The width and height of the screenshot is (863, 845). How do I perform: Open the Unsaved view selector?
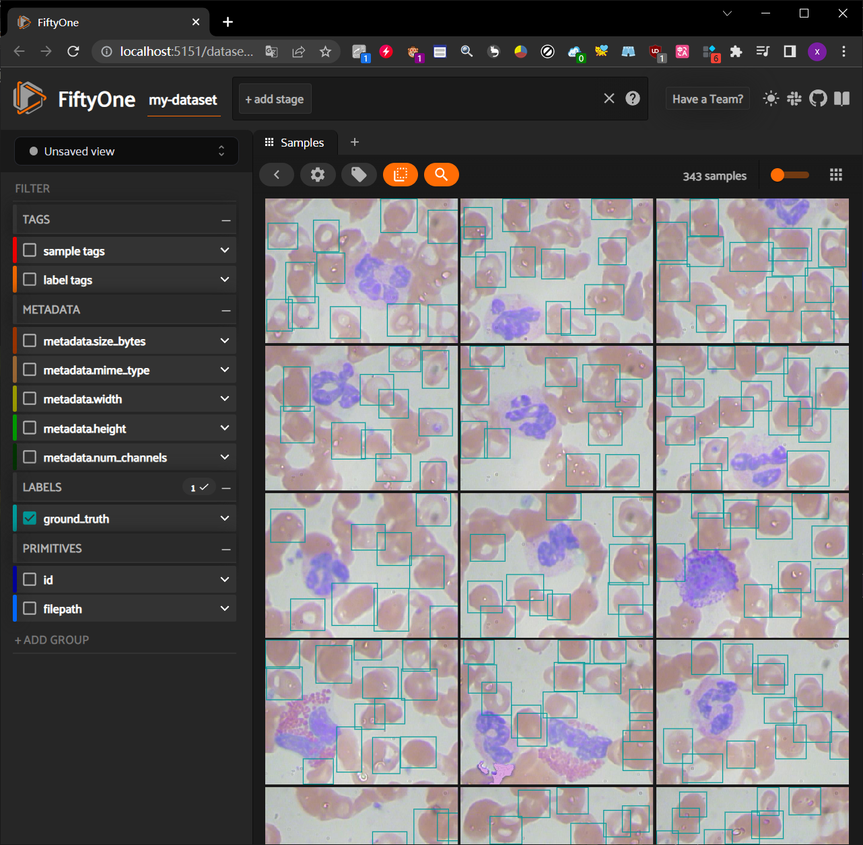coord(127,151)
